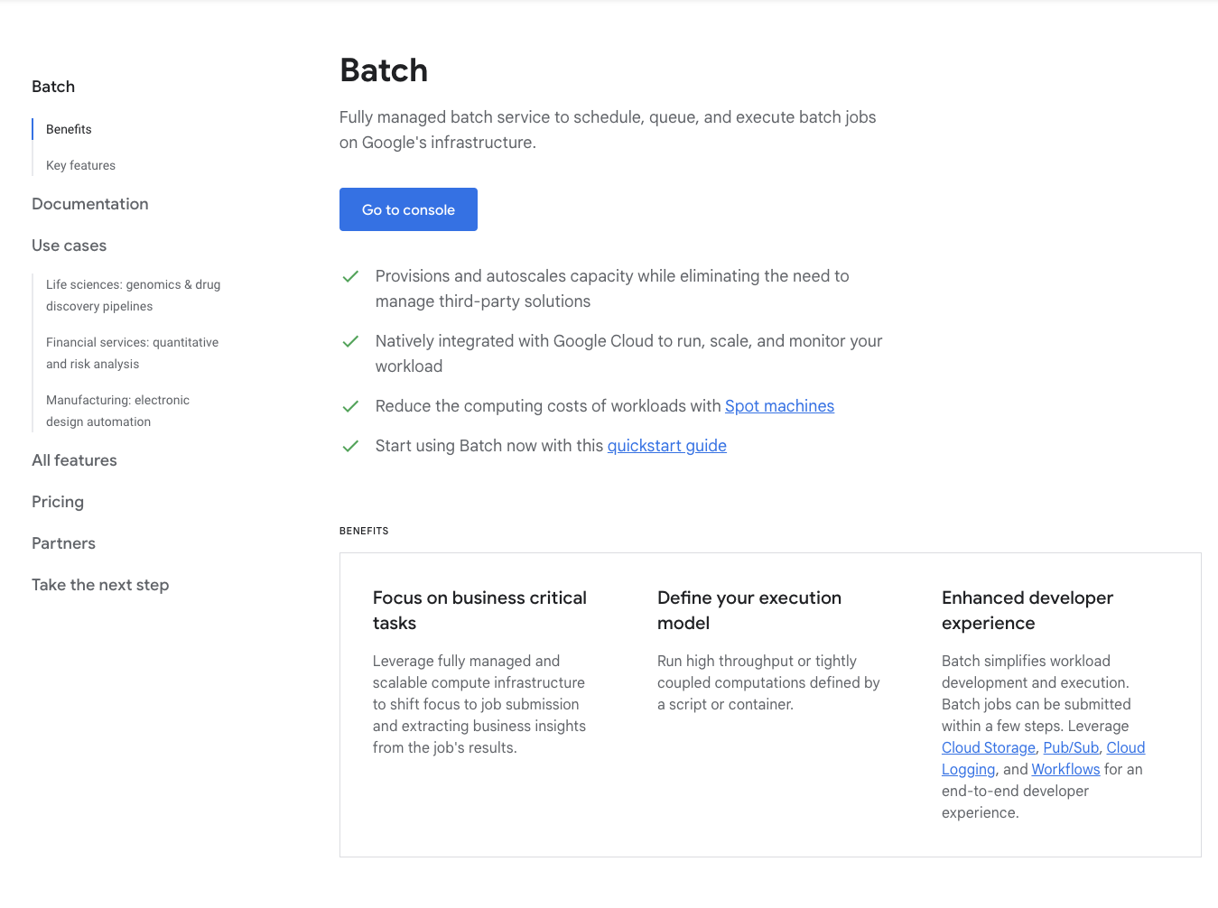Select Manufacturing electronic design automation item
The height and width of the screenshot is (908, 1218).
(117, 411)
